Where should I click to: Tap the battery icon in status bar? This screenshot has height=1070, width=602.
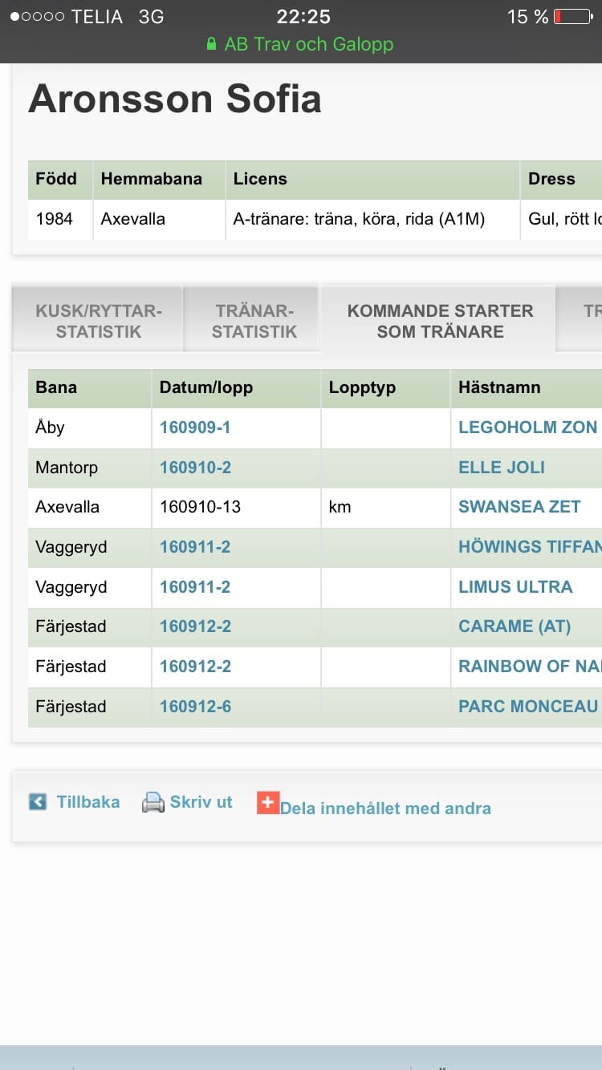click(x=572, y=16)
